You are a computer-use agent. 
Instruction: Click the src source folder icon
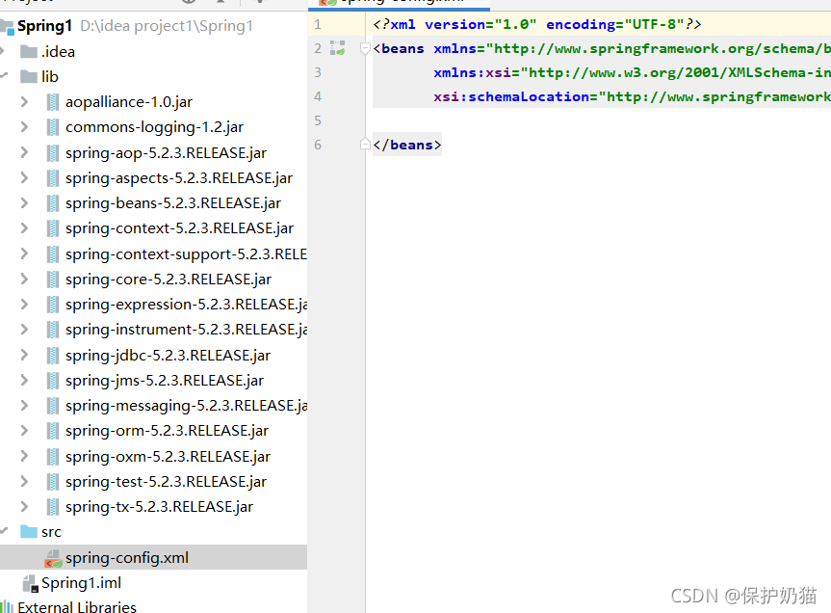pos(29,531)
